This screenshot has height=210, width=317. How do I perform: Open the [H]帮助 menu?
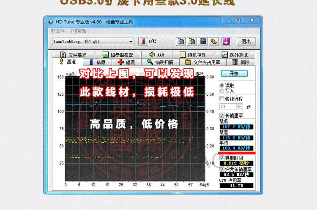(79, 31)
